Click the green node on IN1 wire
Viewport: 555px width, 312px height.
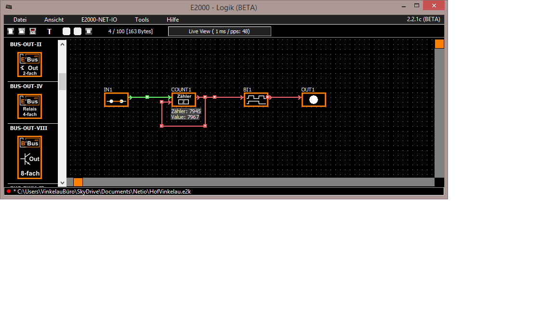147,97
